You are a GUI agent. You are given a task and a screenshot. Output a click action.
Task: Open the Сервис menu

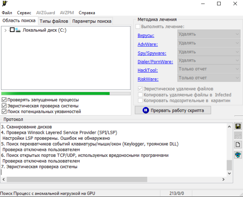[x=24, y=13]
